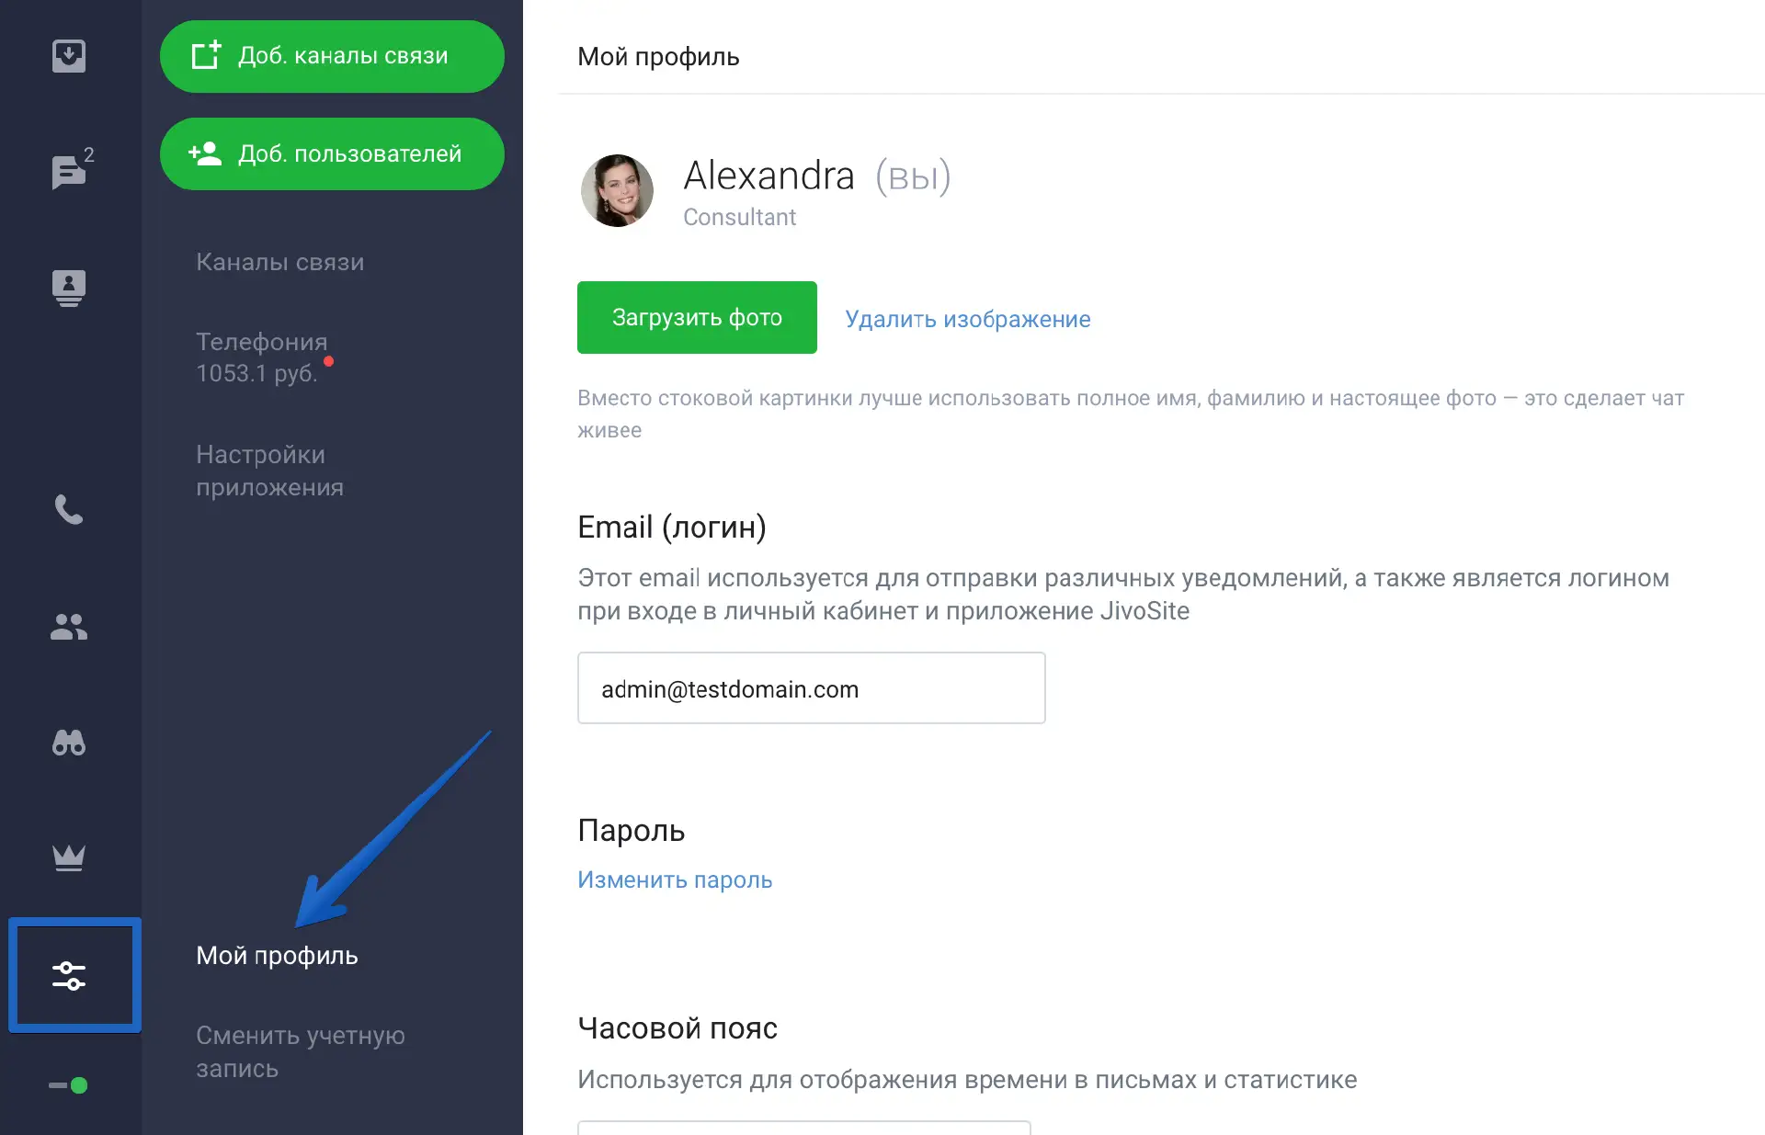Open the inbox download icon in sidebar
The width and height of the screenshot is (1765, 1135).
tap(69, 56)
